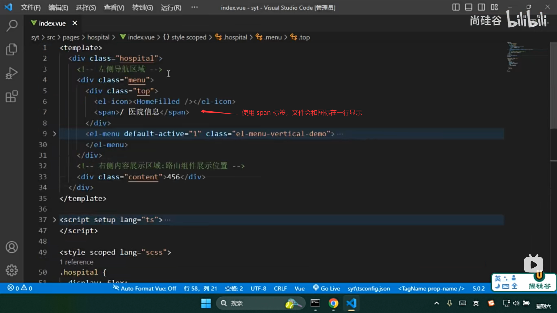Customize layout icon in title bar

point(494,7)
